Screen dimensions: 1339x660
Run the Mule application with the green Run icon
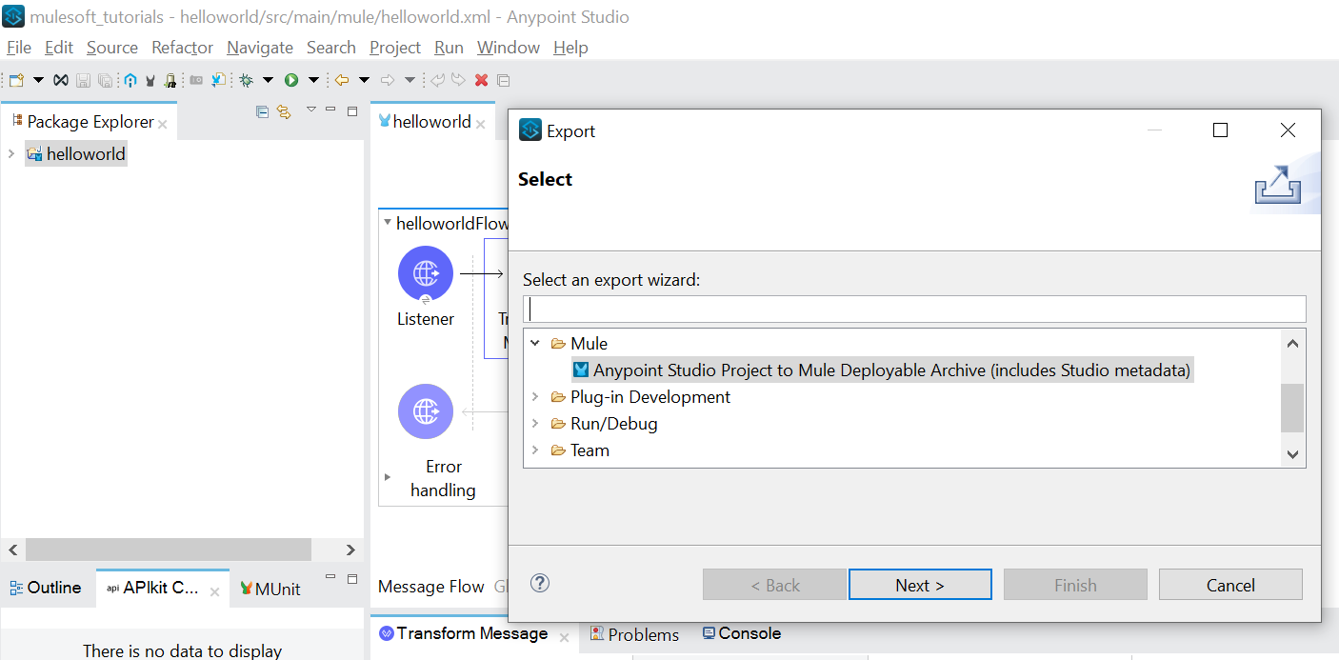[291, 79]
